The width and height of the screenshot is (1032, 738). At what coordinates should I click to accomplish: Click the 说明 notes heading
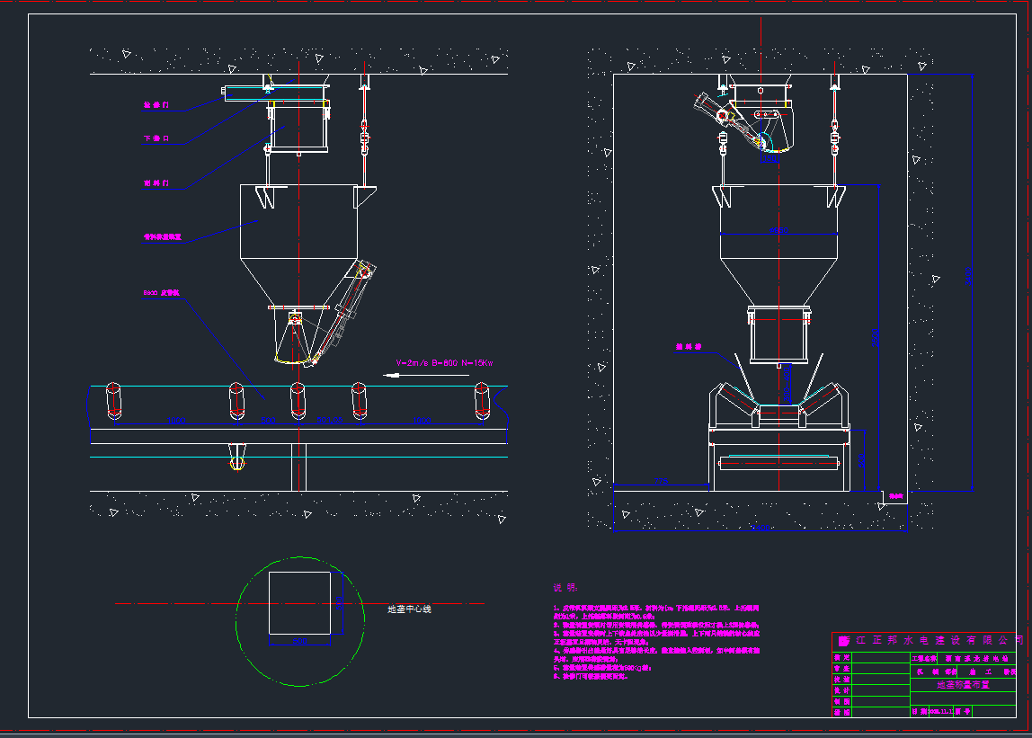coord(565,588)
